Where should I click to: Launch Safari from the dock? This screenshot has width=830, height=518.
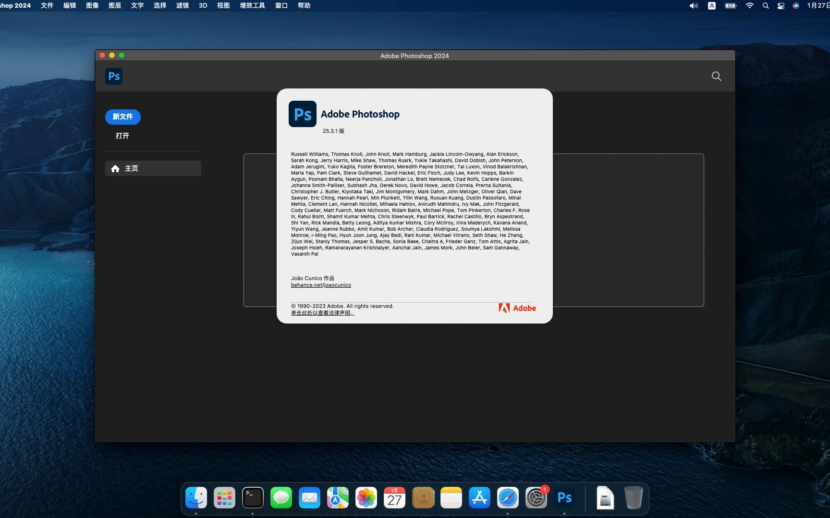[508, 498]
